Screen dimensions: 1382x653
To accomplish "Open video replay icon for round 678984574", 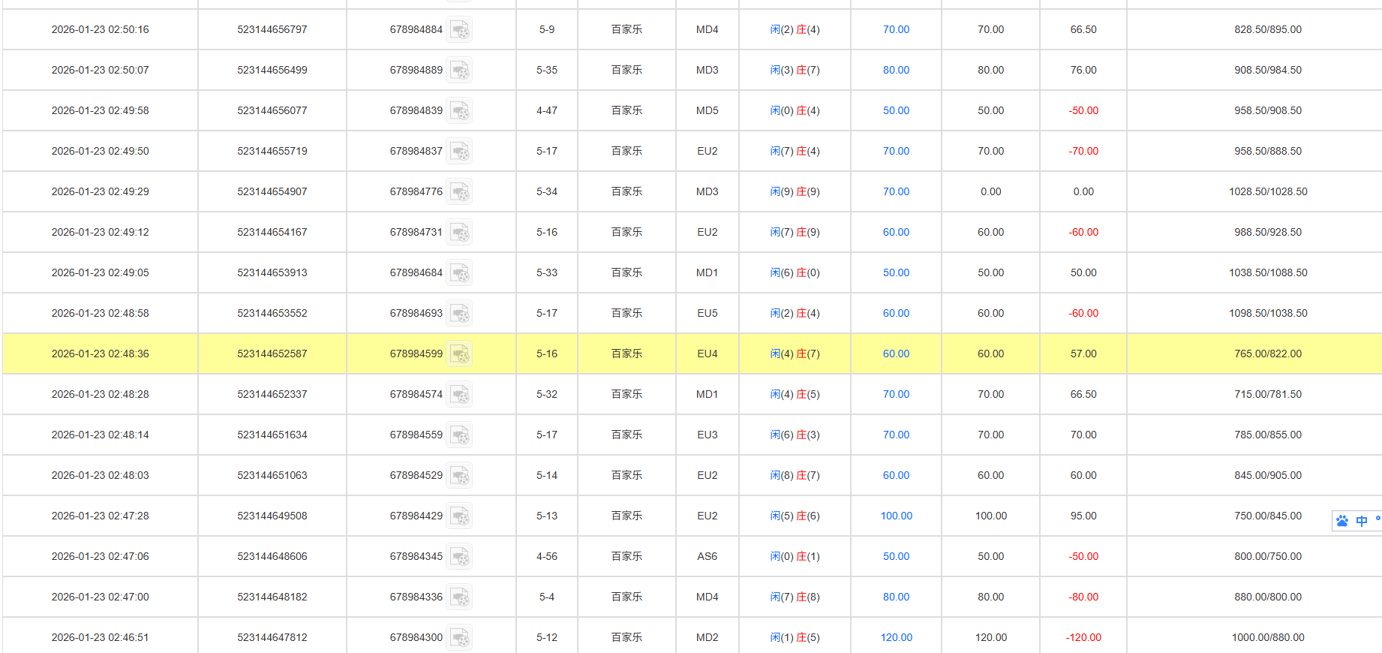I will [459, 395].
